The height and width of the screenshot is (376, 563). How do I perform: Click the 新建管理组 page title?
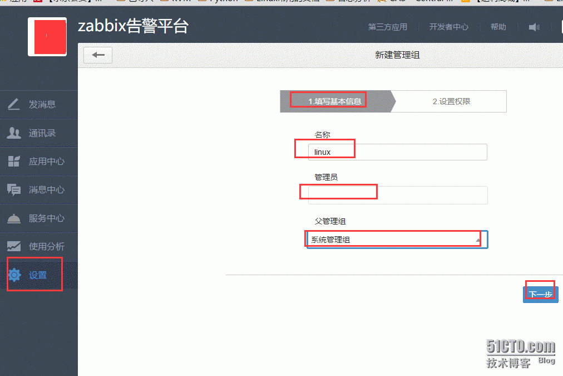click(397, 55)
